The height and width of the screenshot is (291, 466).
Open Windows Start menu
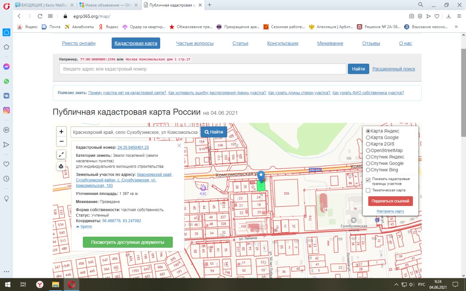[7, 284]
